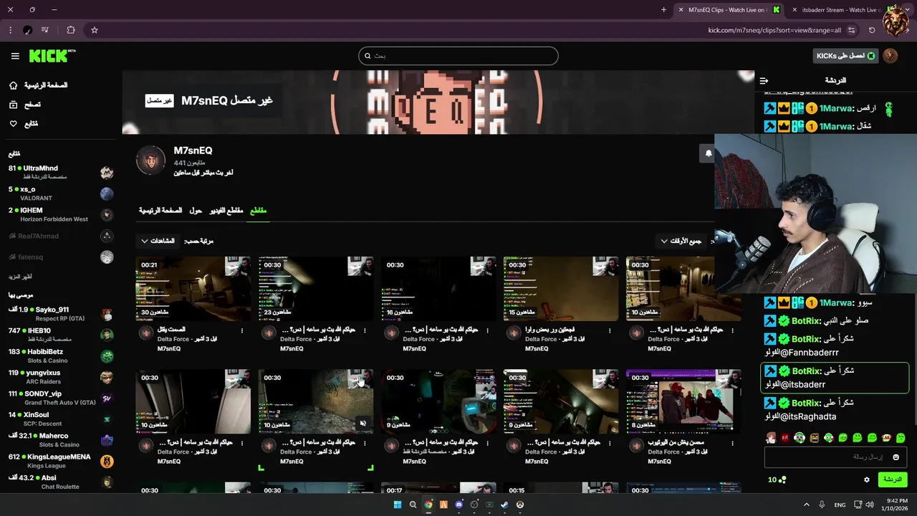Click the browser address bar URL
The width and height of the screenshot is (917, 516).
coord(774,30)
